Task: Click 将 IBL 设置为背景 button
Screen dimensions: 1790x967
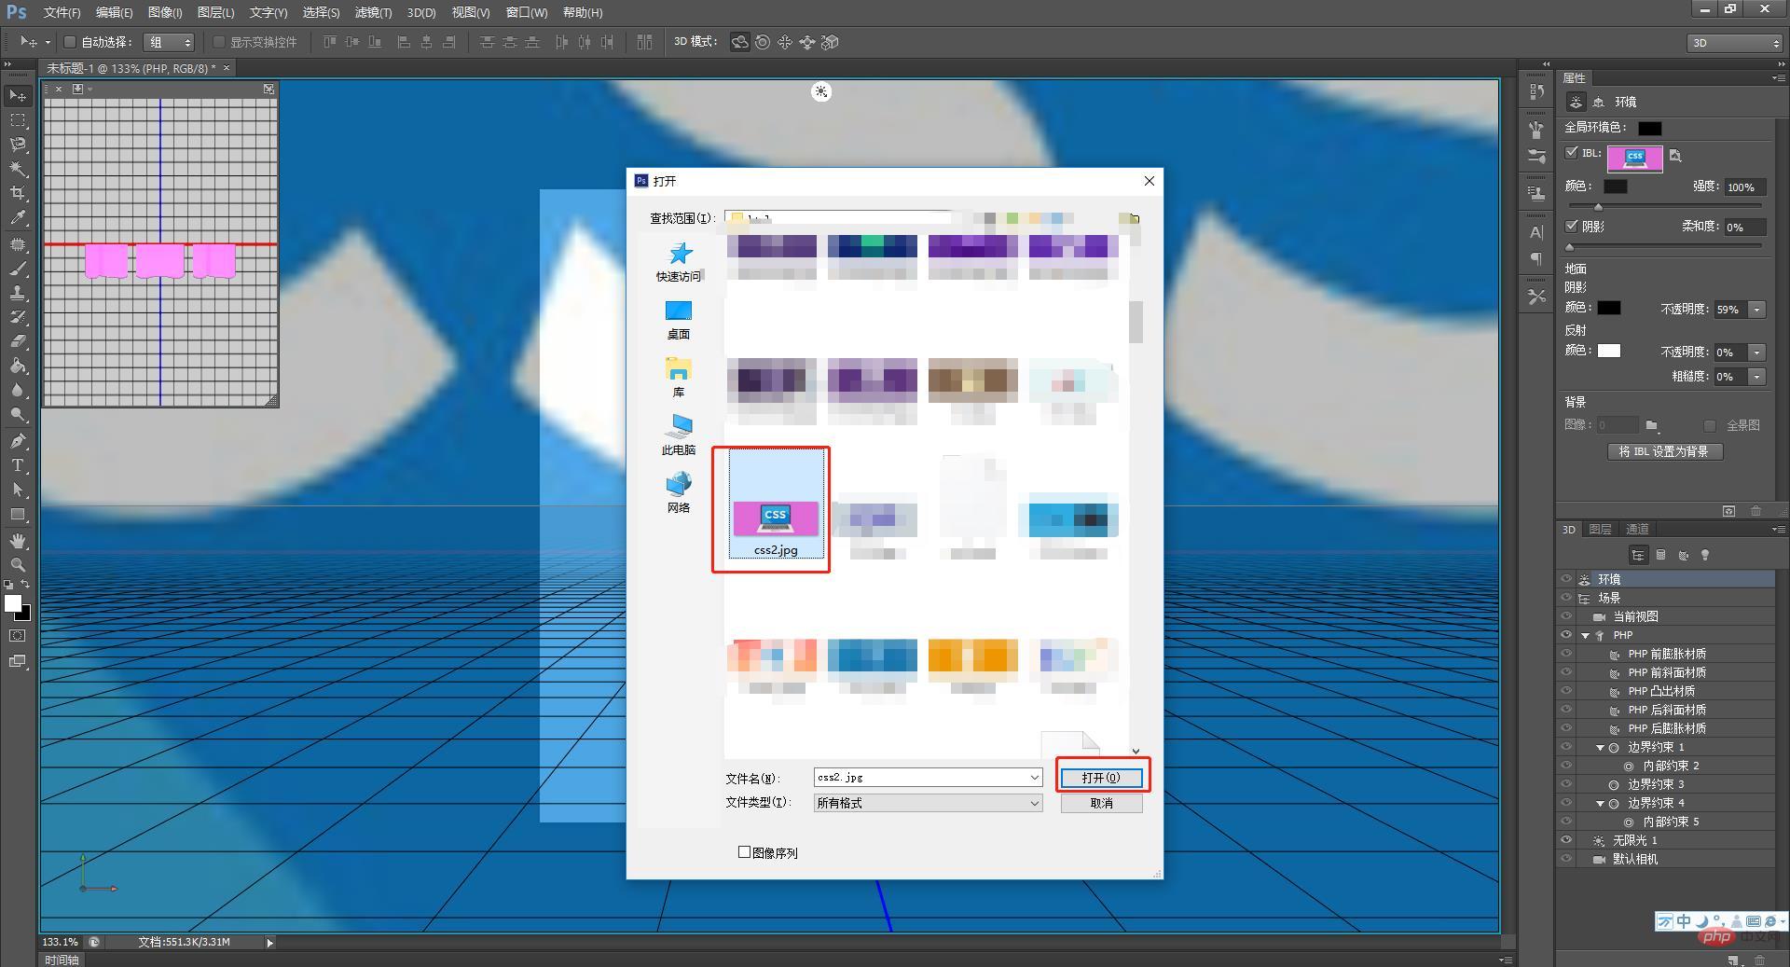Action: pyautogui.click(x=1664, y=451)
